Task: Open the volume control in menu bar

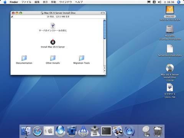Action: [159, 2]
